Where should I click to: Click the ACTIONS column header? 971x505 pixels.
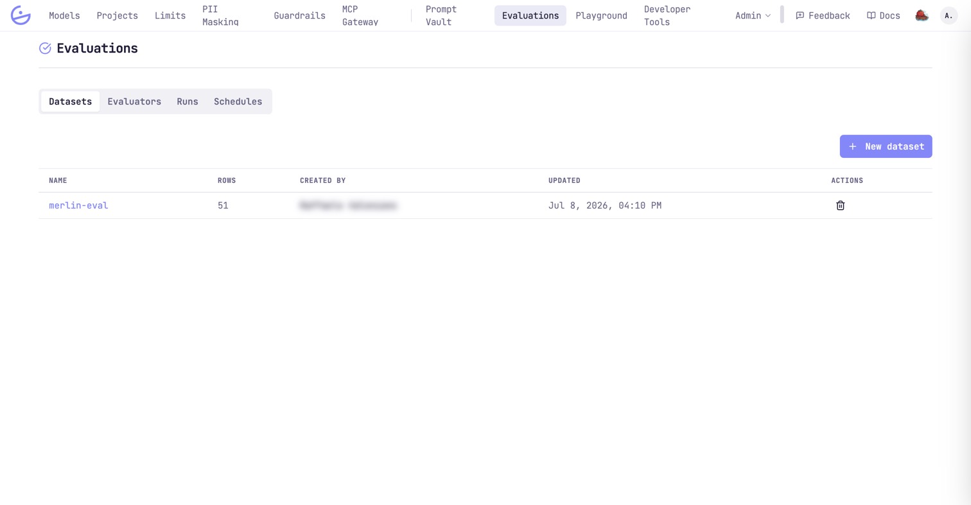click(x=847, y=180)
